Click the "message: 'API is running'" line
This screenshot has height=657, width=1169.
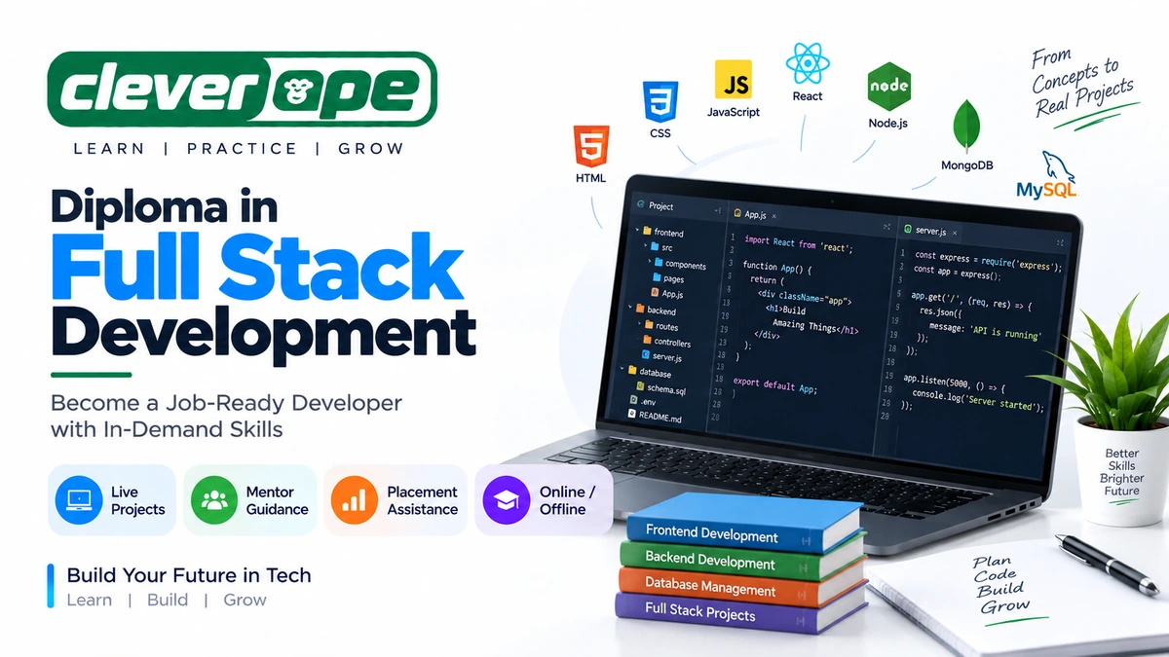(x=985, y=331)
